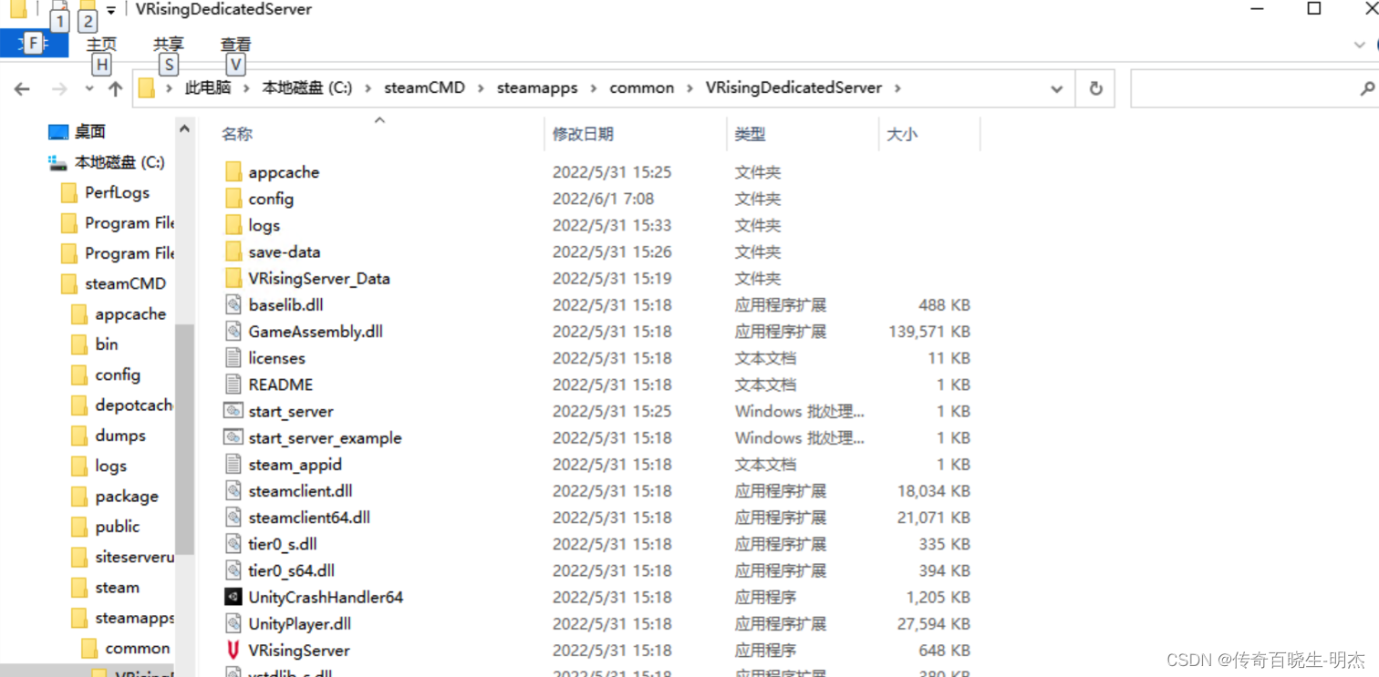Select the UnityCrashHandler64 application icon
The width and height of the screenshot is (1379, 677).
point(233,597)
